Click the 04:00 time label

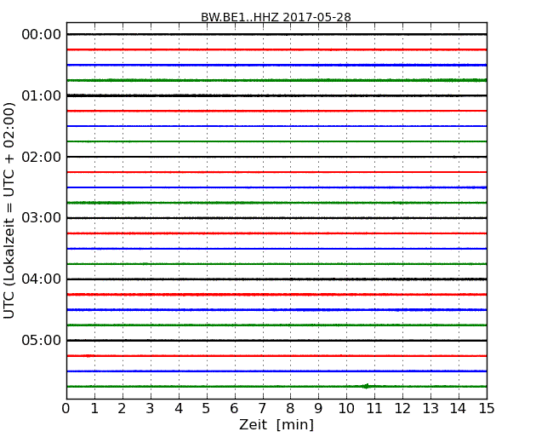pos(42,279)
